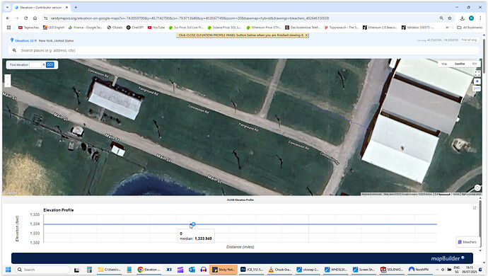
Task: Click the Windows taskbar Search box
Action: 42,270
